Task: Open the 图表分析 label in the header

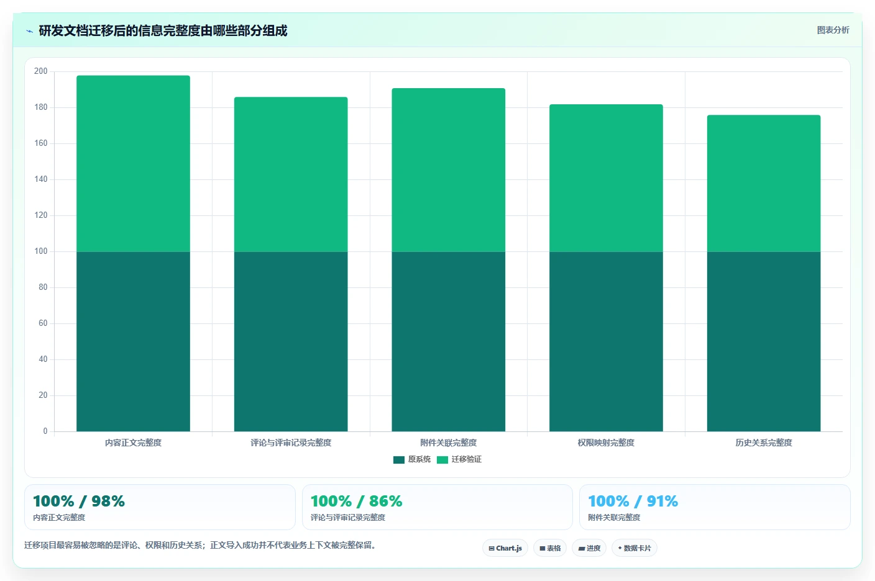Action: point(833,30)
